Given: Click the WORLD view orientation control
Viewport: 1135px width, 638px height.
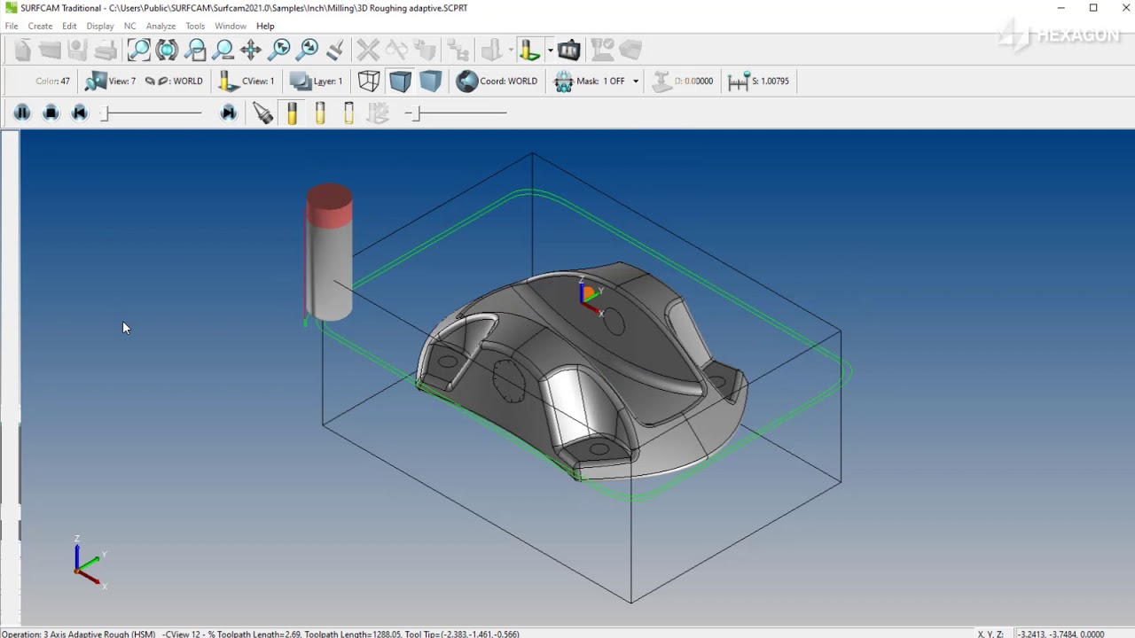Looking at the screenshot, I should click(174, 81).
